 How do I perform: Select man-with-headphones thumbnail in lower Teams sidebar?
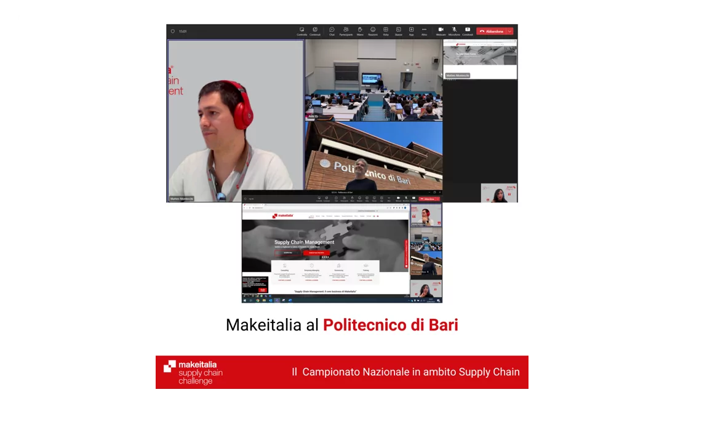[426, 215]
